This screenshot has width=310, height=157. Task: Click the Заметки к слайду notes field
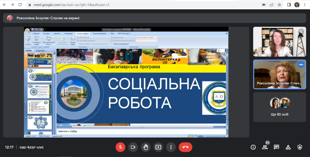click(x=141, y=131)
